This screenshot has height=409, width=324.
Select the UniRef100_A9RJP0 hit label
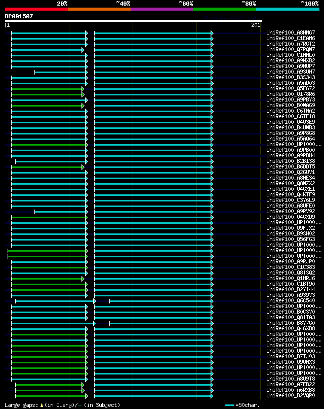(291, 261)
